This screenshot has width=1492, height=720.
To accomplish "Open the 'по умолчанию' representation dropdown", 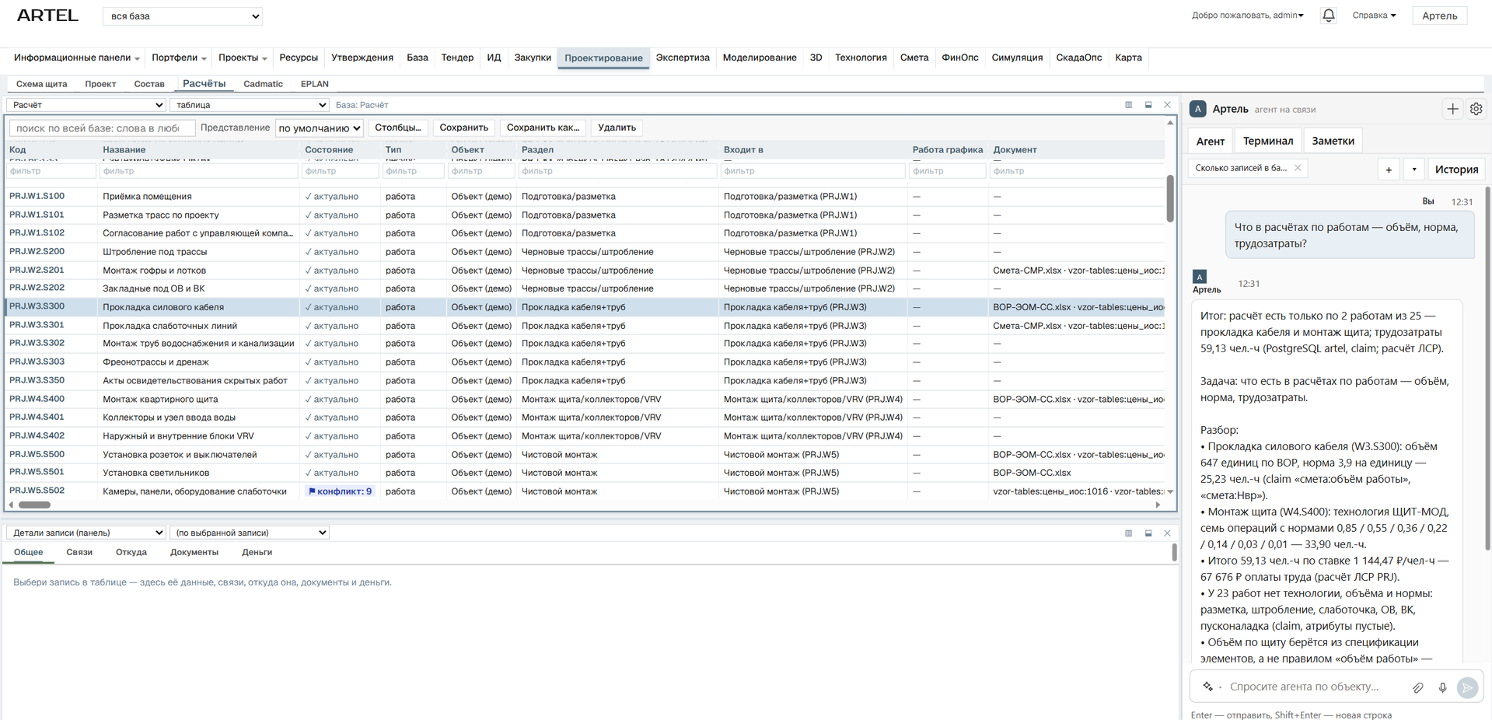I will [320, 128].
